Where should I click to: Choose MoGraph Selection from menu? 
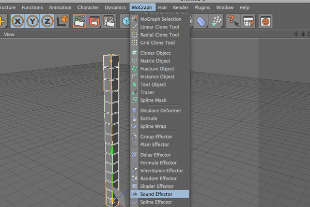[x=160, y=19]
